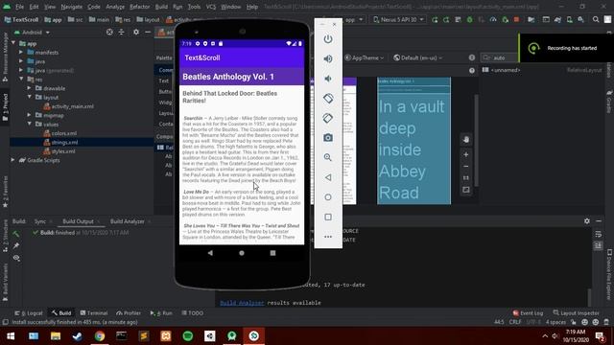
Task: Activate emulator zoom magnifier icon
Action: point(328,157)
